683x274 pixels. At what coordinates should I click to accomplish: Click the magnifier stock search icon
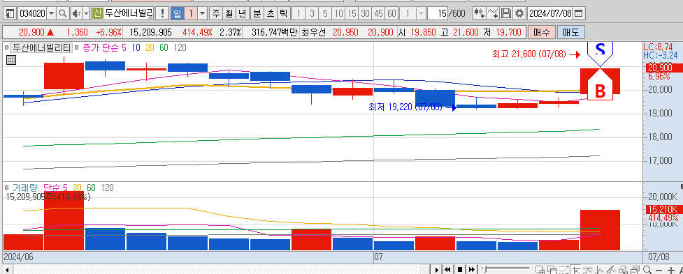click(x=63, y=13)
